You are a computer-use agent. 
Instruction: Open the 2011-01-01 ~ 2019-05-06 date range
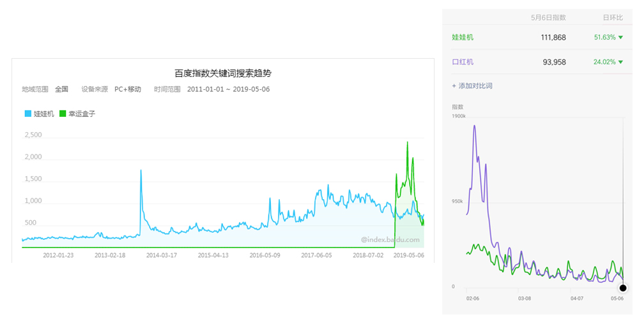228,89
